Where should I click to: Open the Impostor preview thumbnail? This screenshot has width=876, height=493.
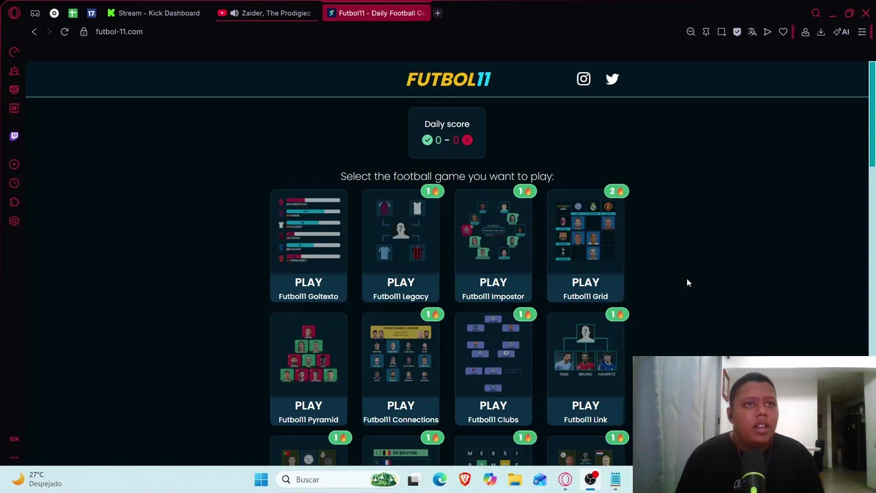click(x=493, y=231)
